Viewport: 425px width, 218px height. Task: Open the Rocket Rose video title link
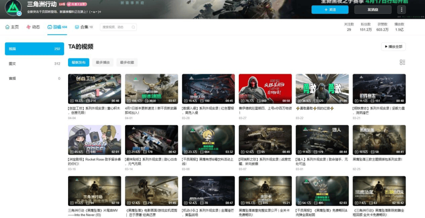pyautogui.click(x=94, y=162)
